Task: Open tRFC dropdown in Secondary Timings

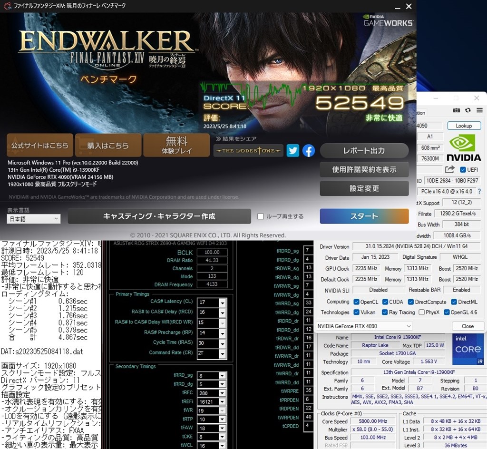Action: coord(222,393)
